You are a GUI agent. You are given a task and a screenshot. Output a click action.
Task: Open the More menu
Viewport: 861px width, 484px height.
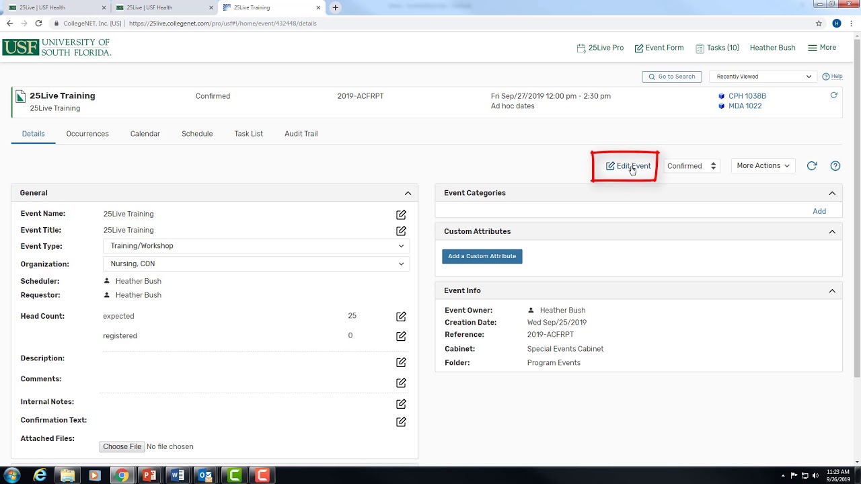click(822, 48)
